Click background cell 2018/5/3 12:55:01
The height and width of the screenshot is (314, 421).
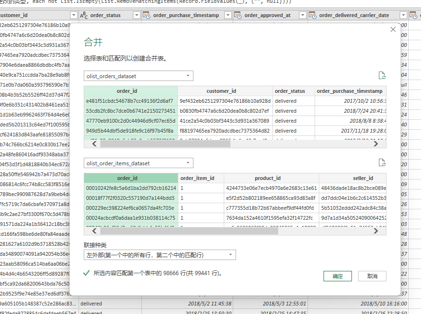point(270,304)
